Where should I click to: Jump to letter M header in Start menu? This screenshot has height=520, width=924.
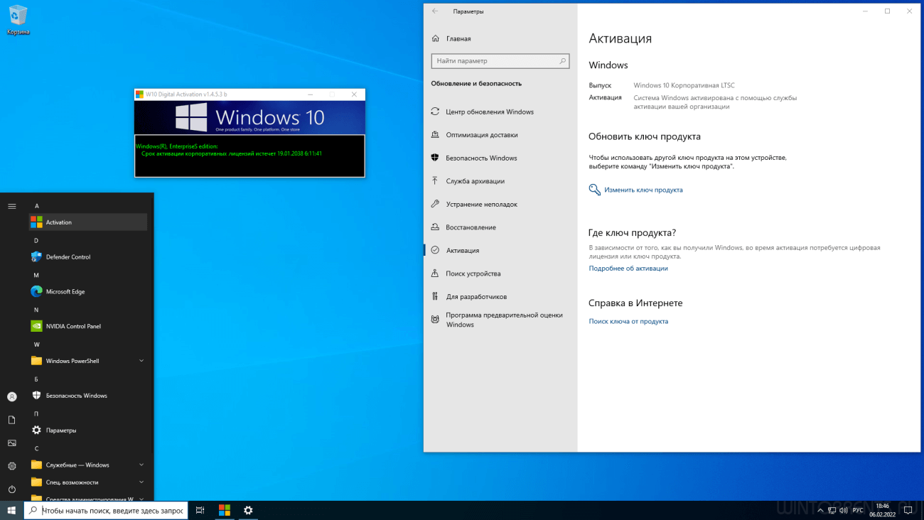tap(36, 275)
